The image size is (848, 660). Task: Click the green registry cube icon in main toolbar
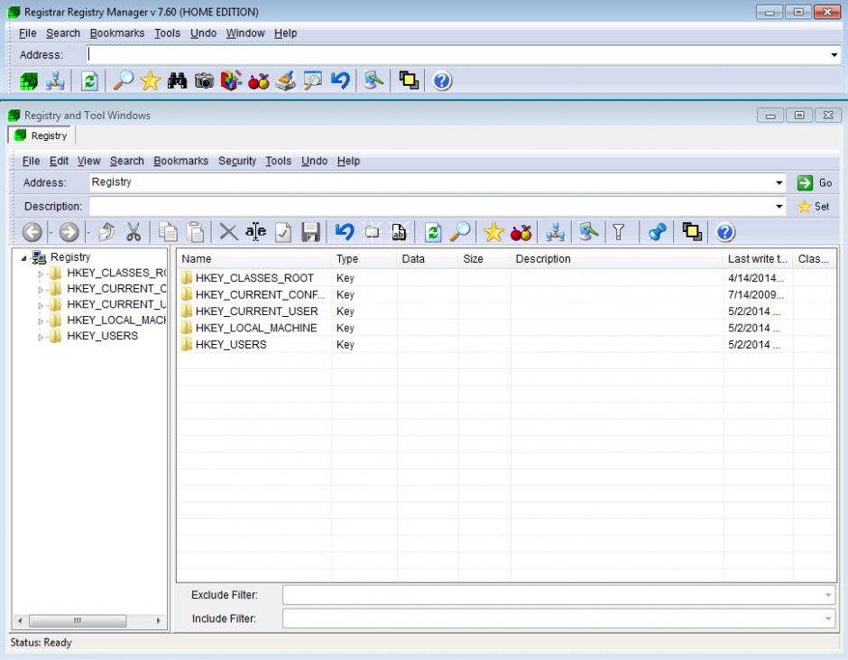pyautogui.click(x=29, y=81)
